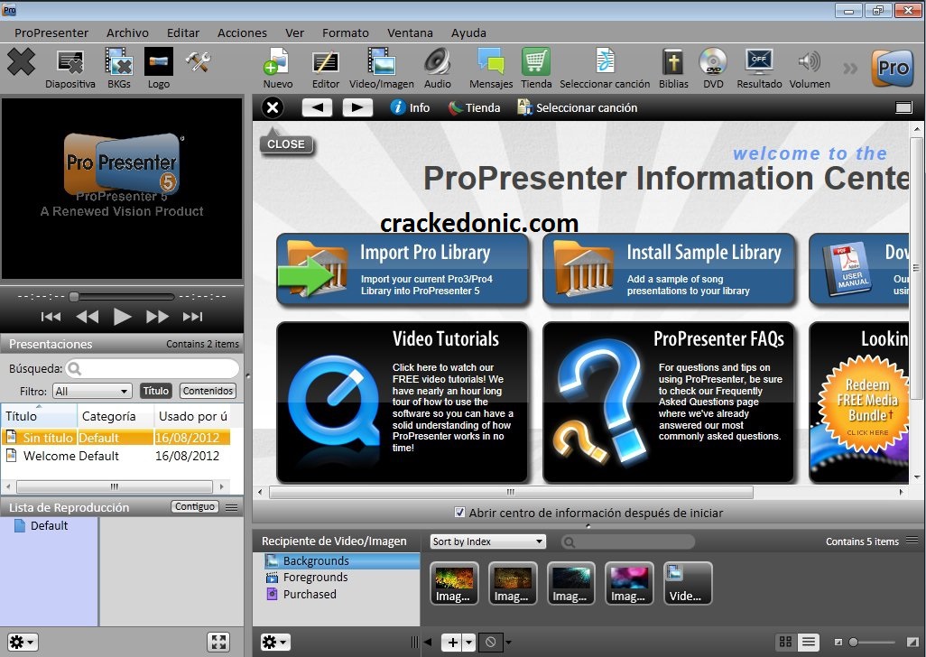The width and height of the screenshot is (926, 657).
Task: Click the Búsqueda search field
Action: click(x=153, y=368)
